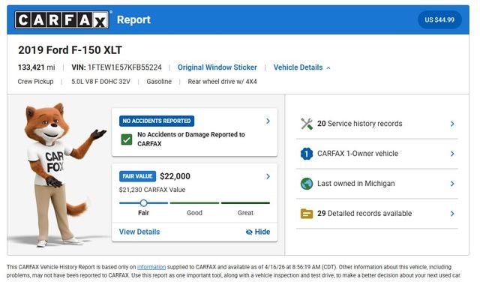Click the 1-Owner badge icon
Image resolution: width=480 pixels, height=285 pixels.
[307, 154]
